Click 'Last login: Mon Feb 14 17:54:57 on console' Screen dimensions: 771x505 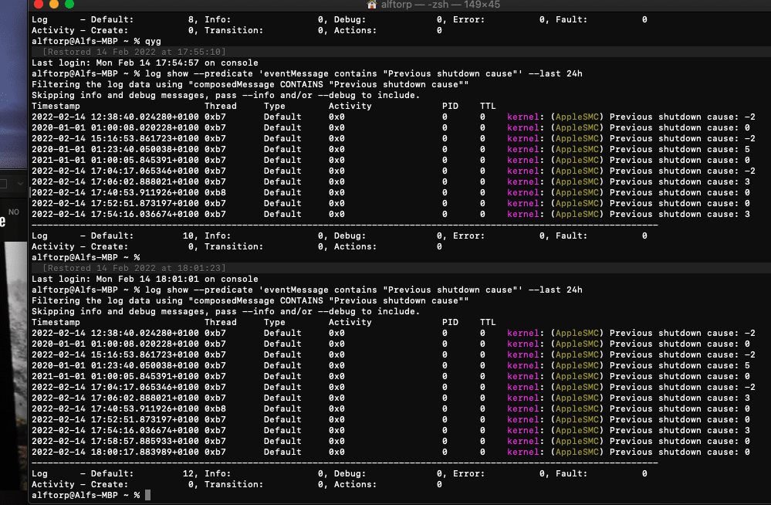[x=145, y=63]
